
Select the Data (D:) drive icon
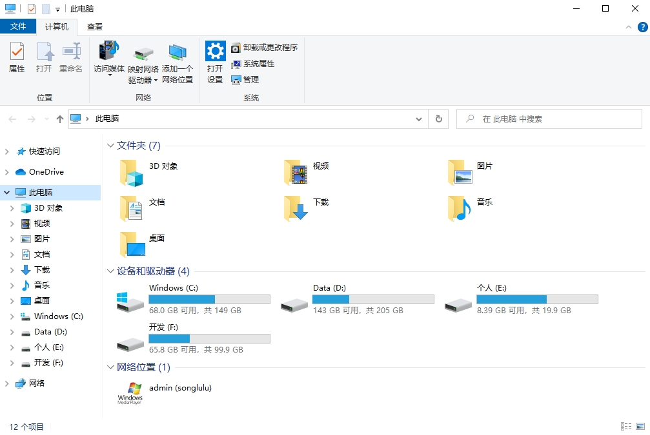point(294,305)
